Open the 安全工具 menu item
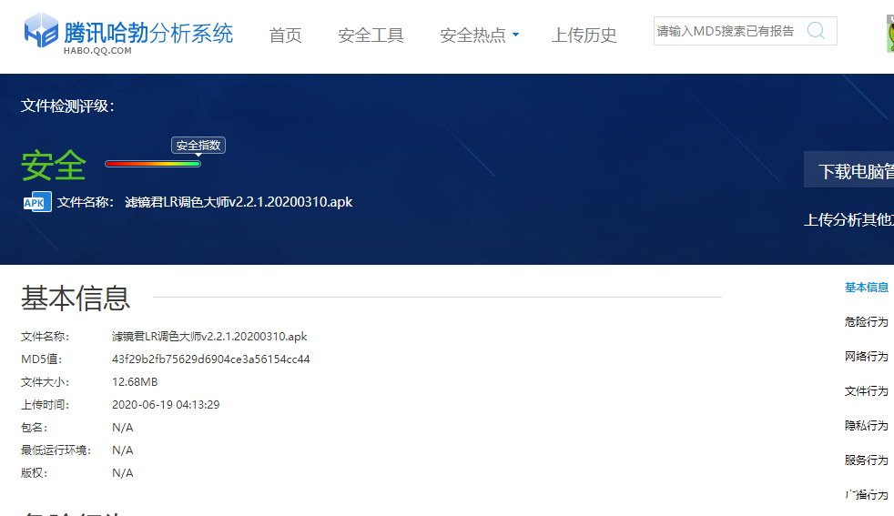 371,35
